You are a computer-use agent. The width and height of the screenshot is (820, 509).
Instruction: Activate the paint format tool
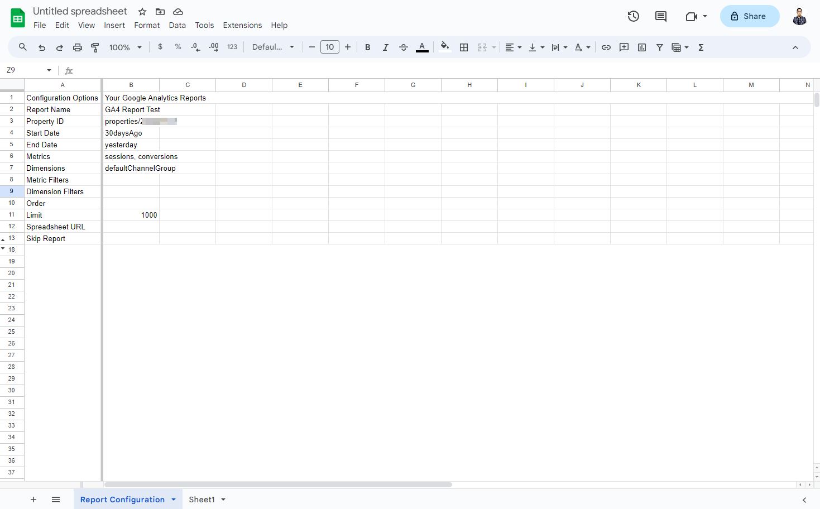[x=95, y=47]
